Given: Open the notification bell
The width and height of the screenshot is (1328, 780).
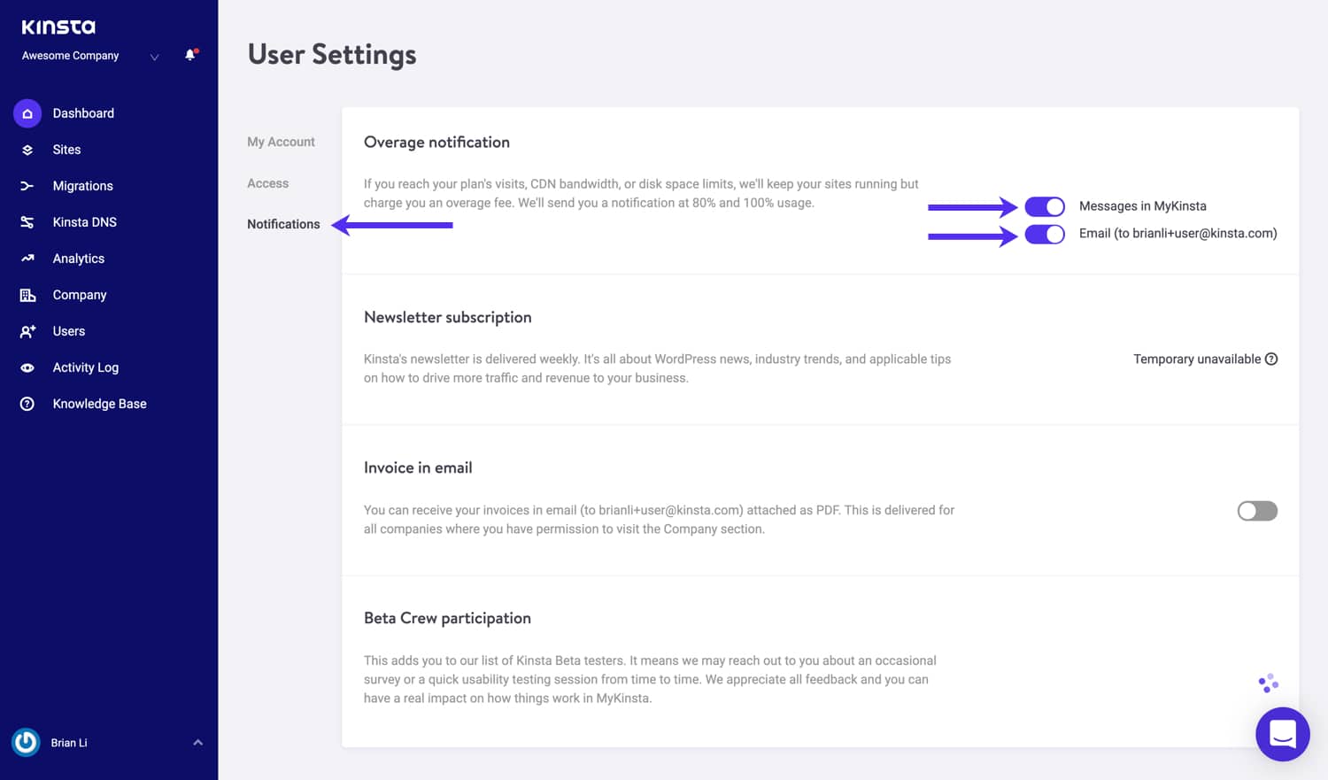Looking at the screenshot, I should 189,55.
